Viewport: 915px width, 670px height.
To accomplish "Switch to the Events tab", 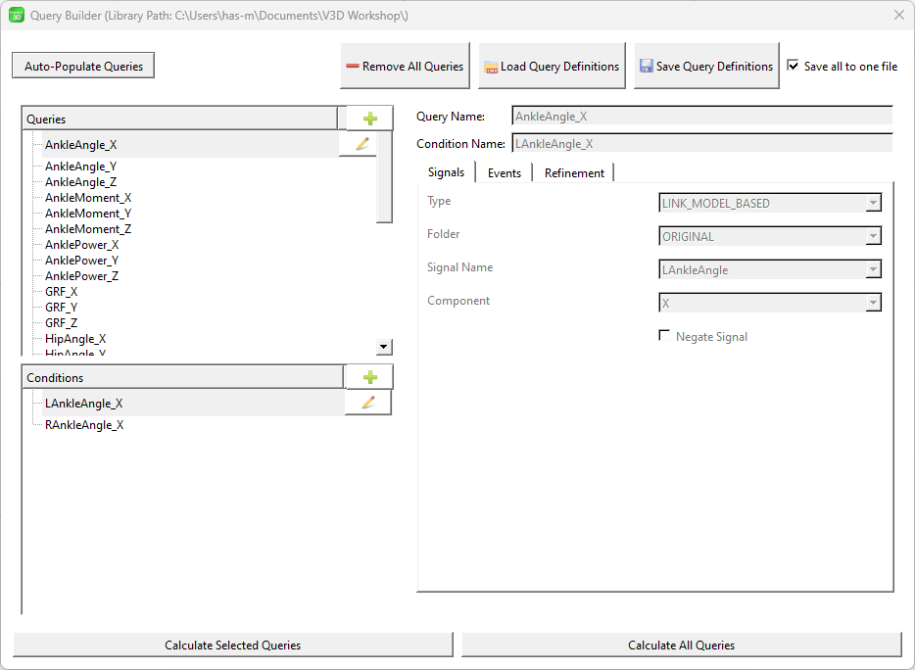I will point(504,172).
